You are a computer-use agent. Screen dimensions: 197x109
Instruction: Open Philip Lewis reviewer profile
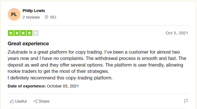pos(34,11)
